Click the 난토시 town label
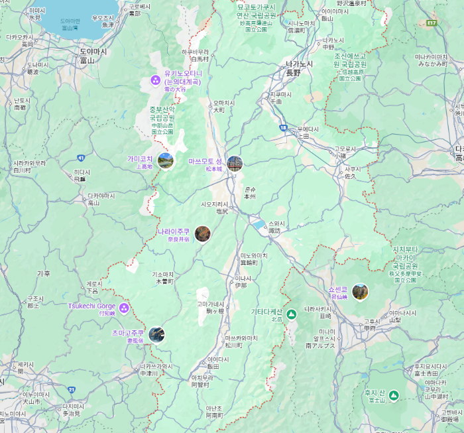 22,103
